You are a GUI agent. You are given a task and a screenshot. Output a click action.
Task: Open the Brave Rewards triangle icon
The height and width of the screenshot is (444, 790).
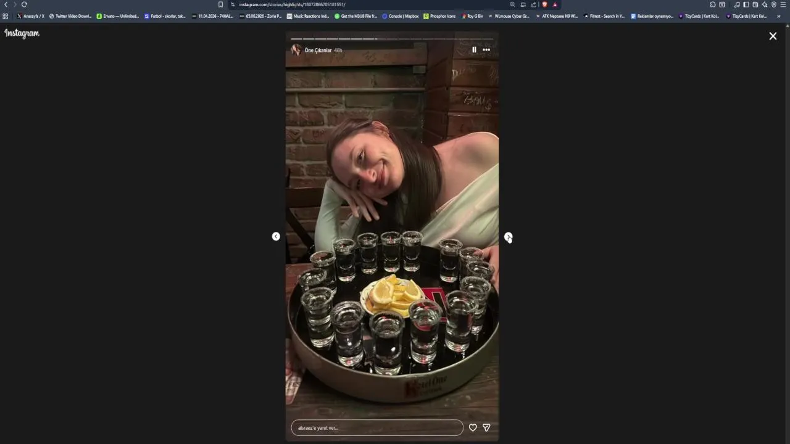point(555,4)
